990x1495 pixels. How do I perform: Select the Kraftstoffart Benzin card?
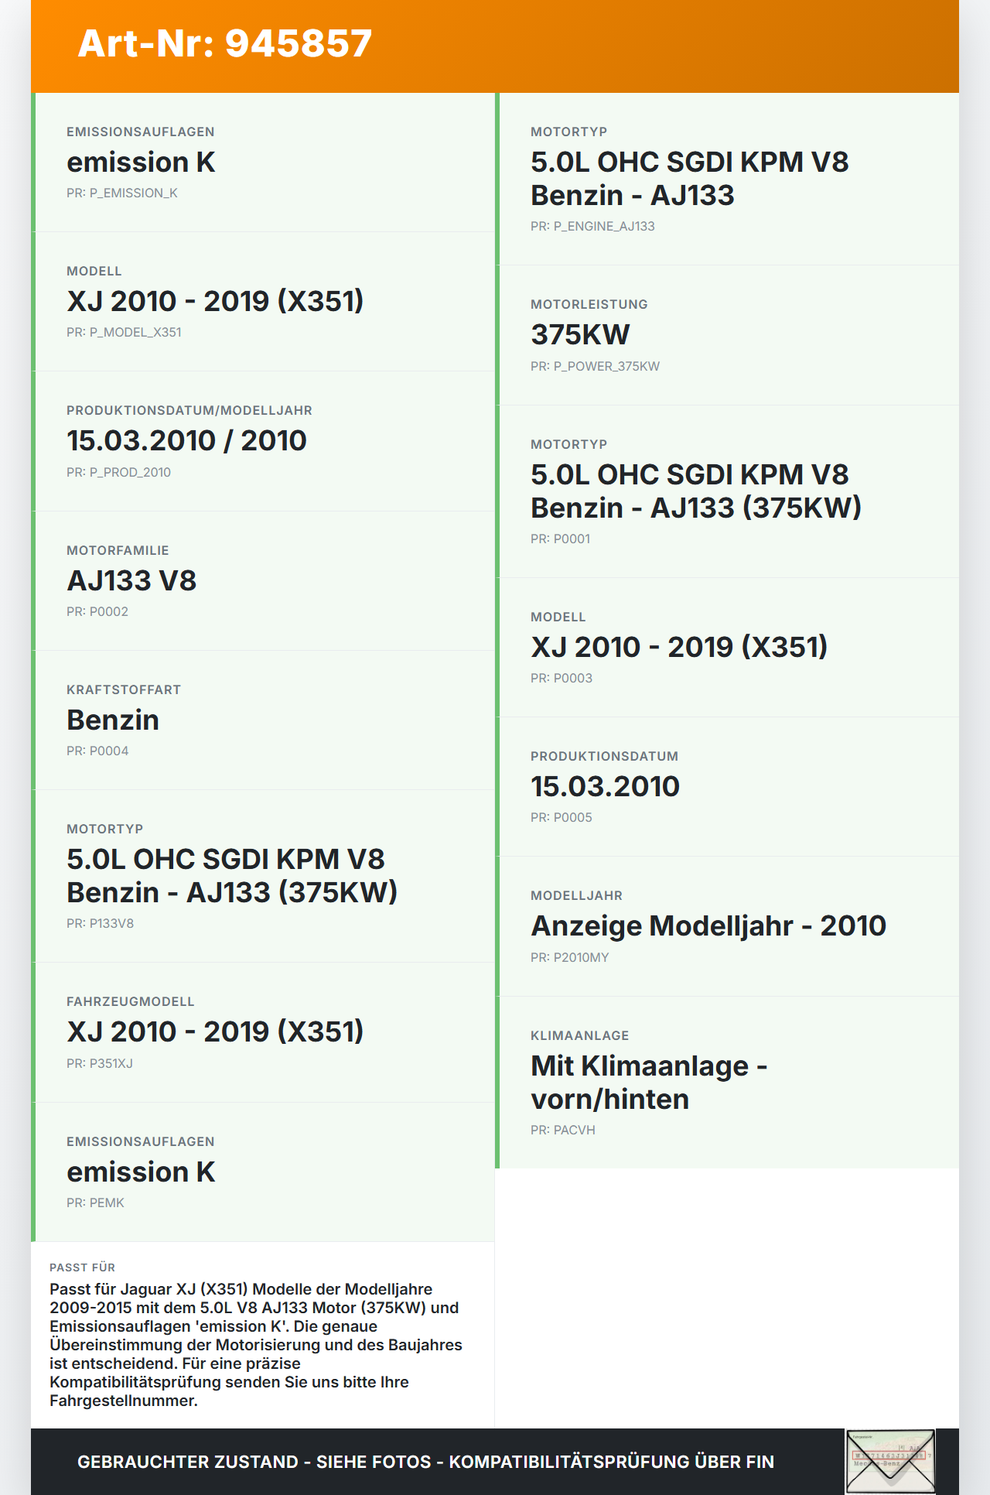pos(263,720)
